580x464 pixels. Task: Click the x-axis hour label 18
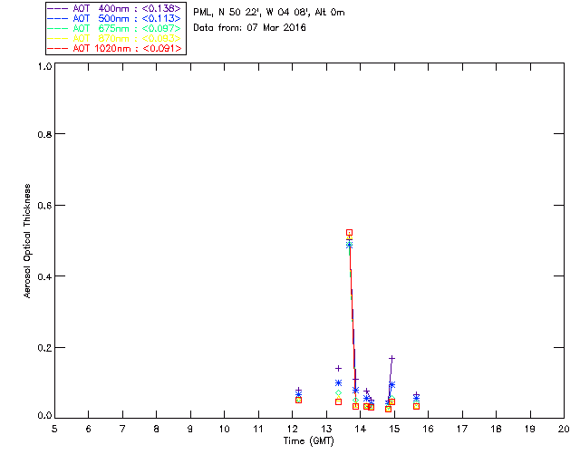pos(496,429)
